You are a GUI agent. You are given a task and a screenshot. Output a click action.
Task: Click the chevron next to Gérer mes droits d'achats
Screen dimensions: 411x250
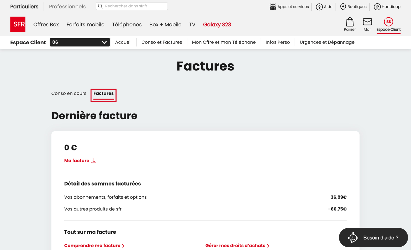point(268,246)
